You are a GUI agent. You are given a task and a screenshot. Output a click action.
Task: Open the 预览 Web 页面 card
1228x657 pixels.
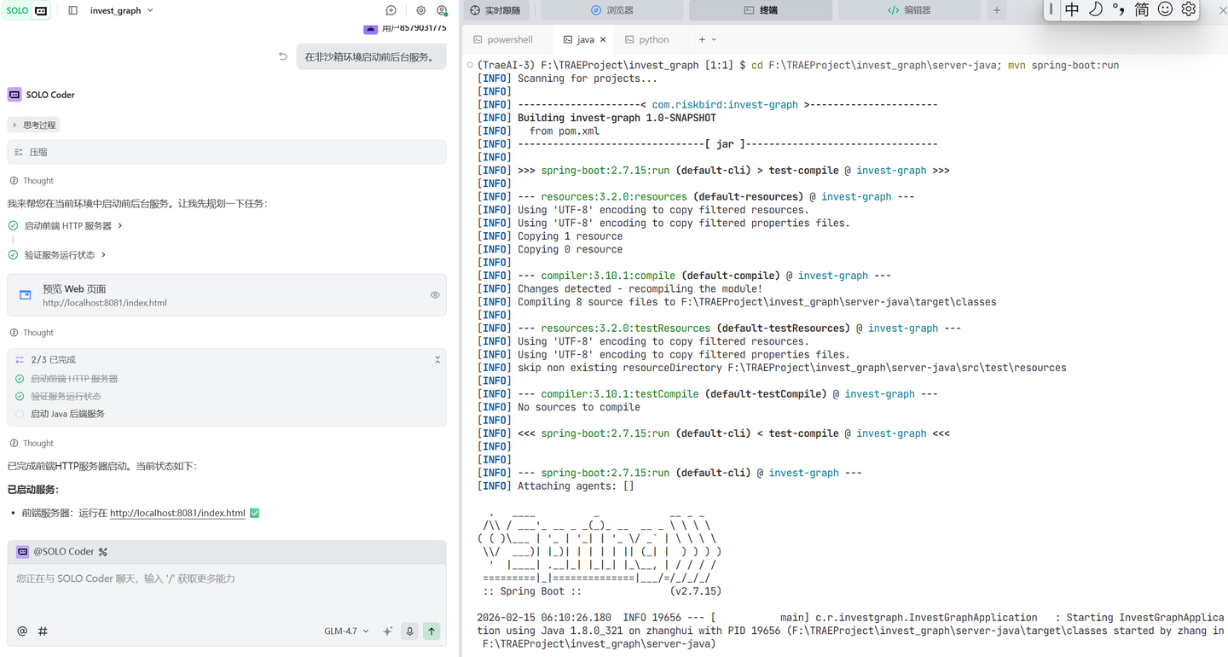click(226, 295)
